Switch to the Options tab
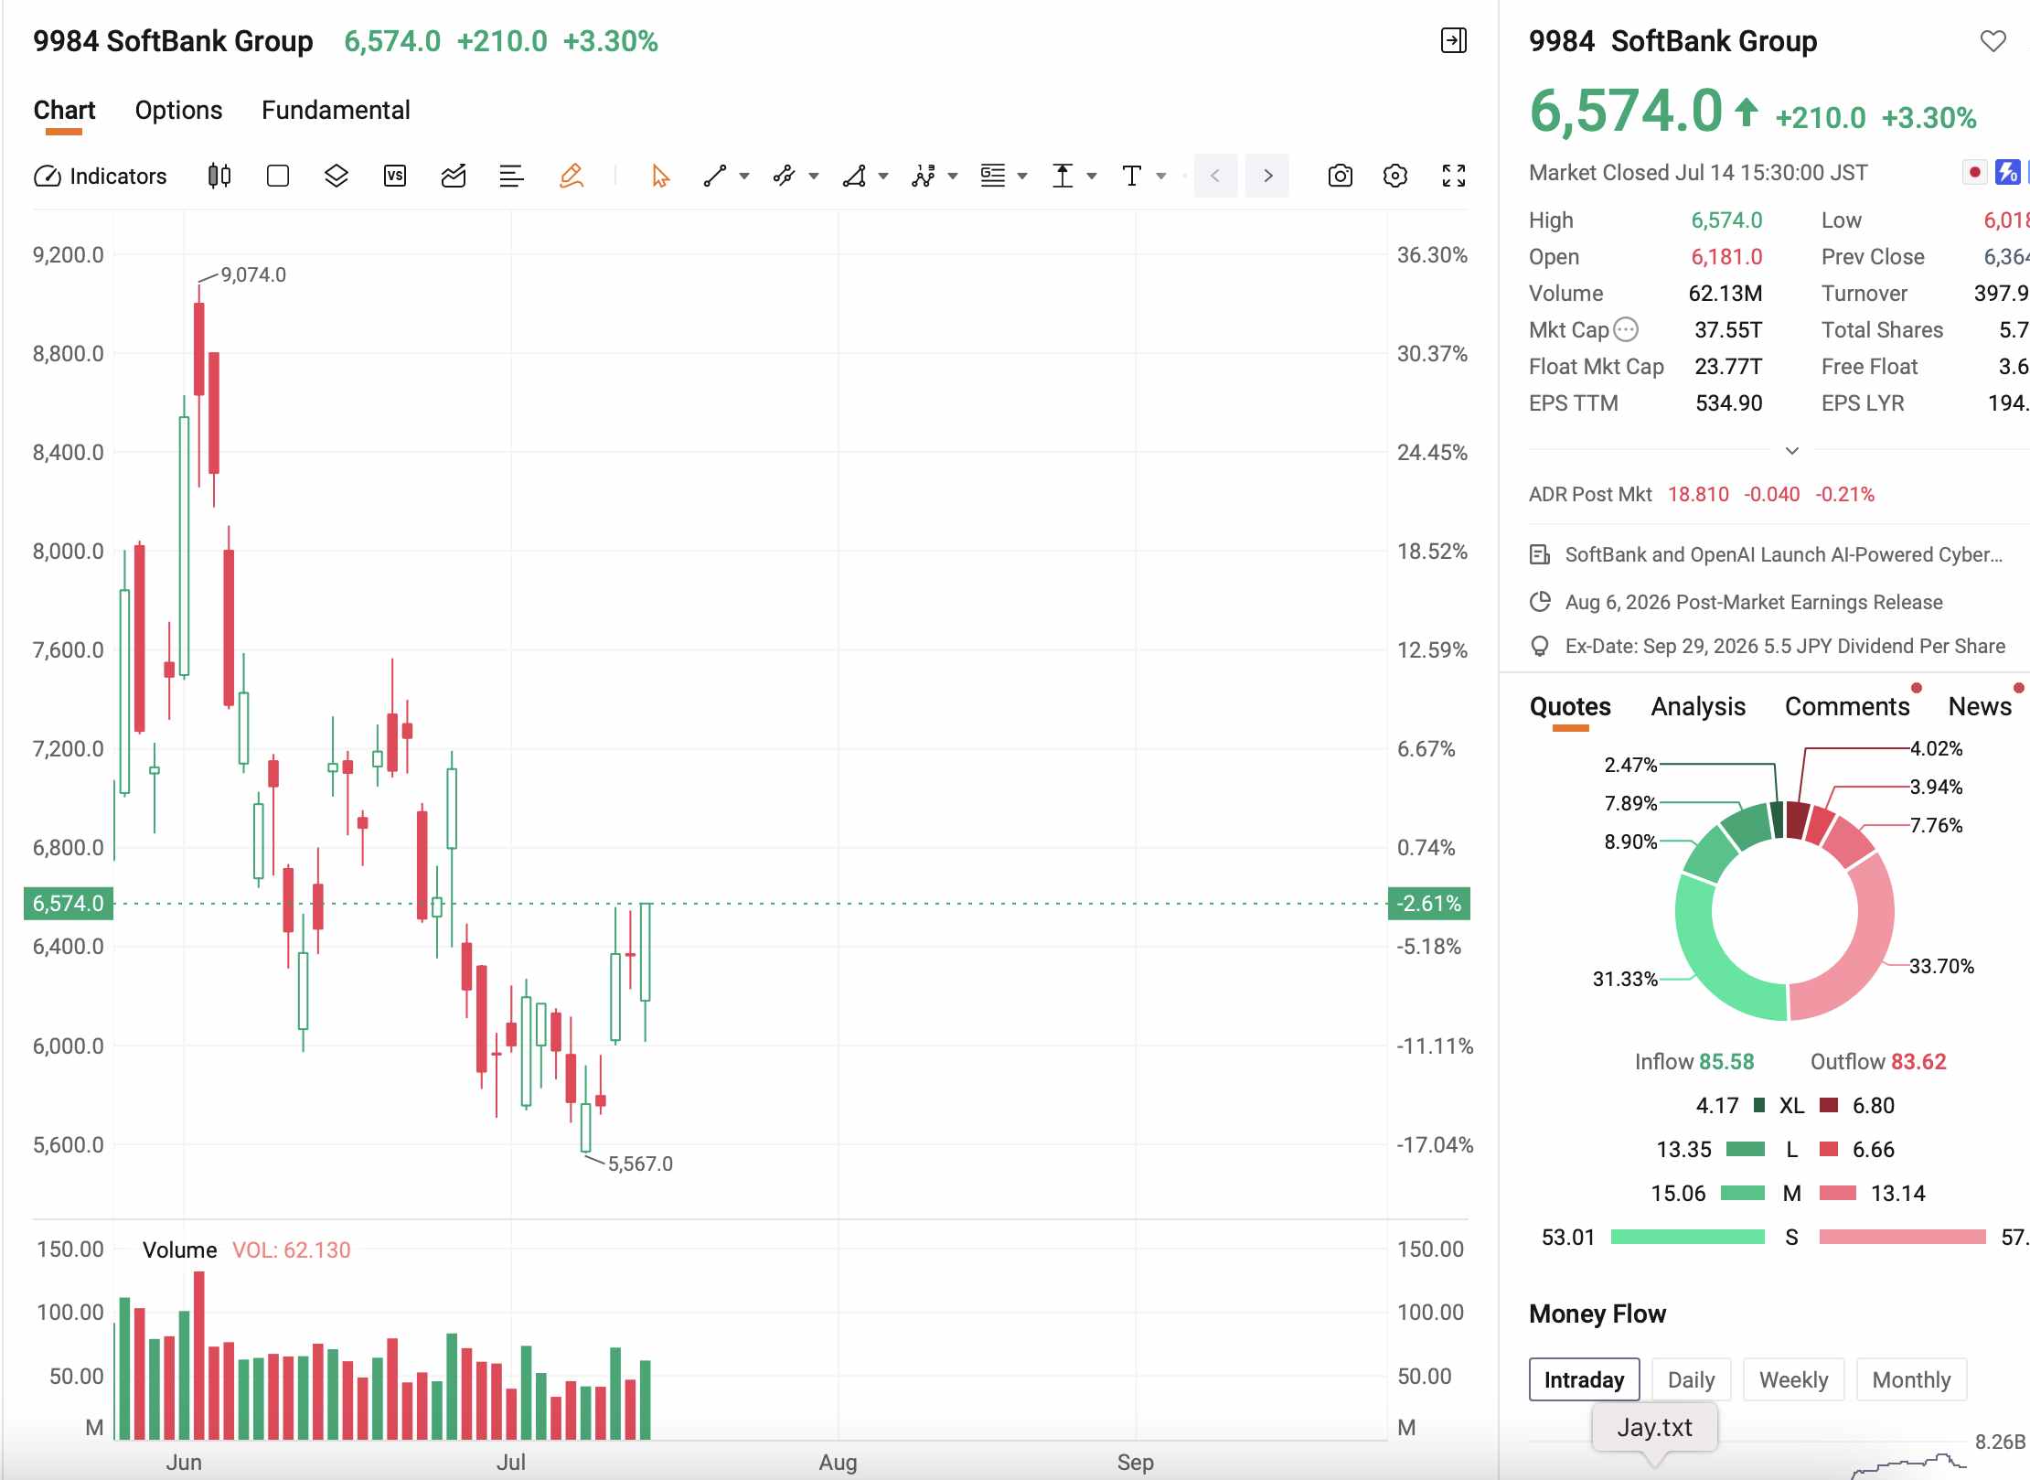The image size is (2030, 1480). [178, 111]
